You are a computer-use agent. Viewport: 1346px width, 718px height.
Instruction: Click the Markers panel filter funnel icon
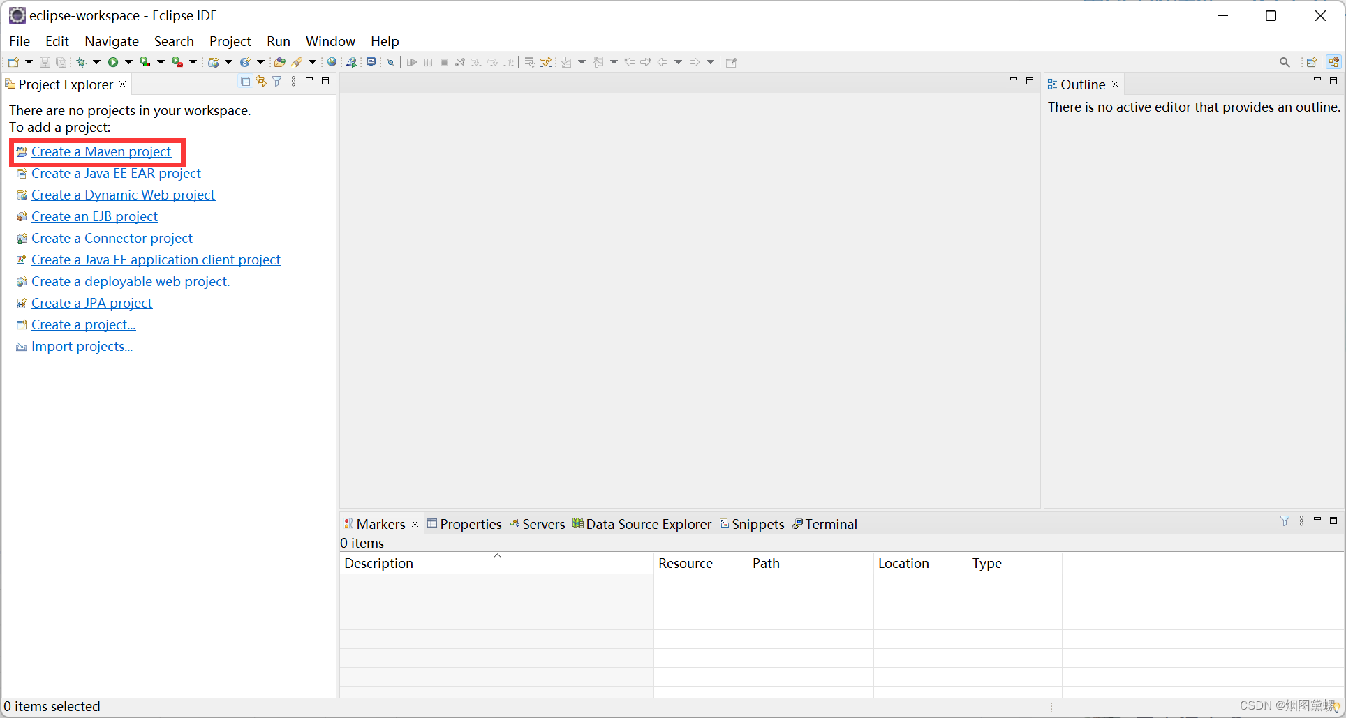pyautogui.click(x=1285, y=521)
